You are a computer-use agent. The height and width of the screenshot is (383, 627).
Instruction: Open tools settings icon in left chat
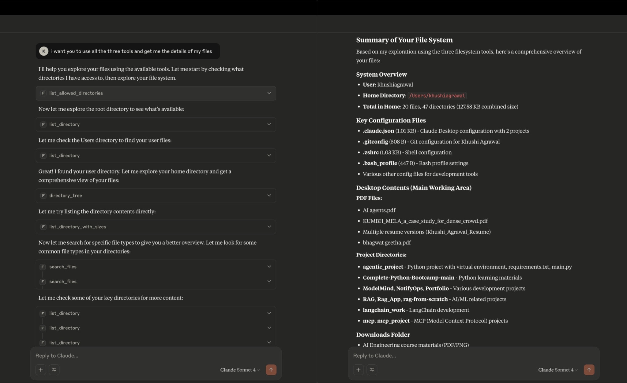point(54,370)
